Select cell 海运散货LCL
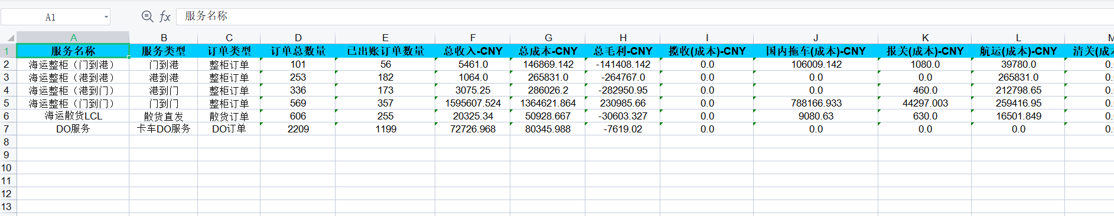Image resolution: width=1114 pixels, height=216 pixels. click(x=73, y=116)
